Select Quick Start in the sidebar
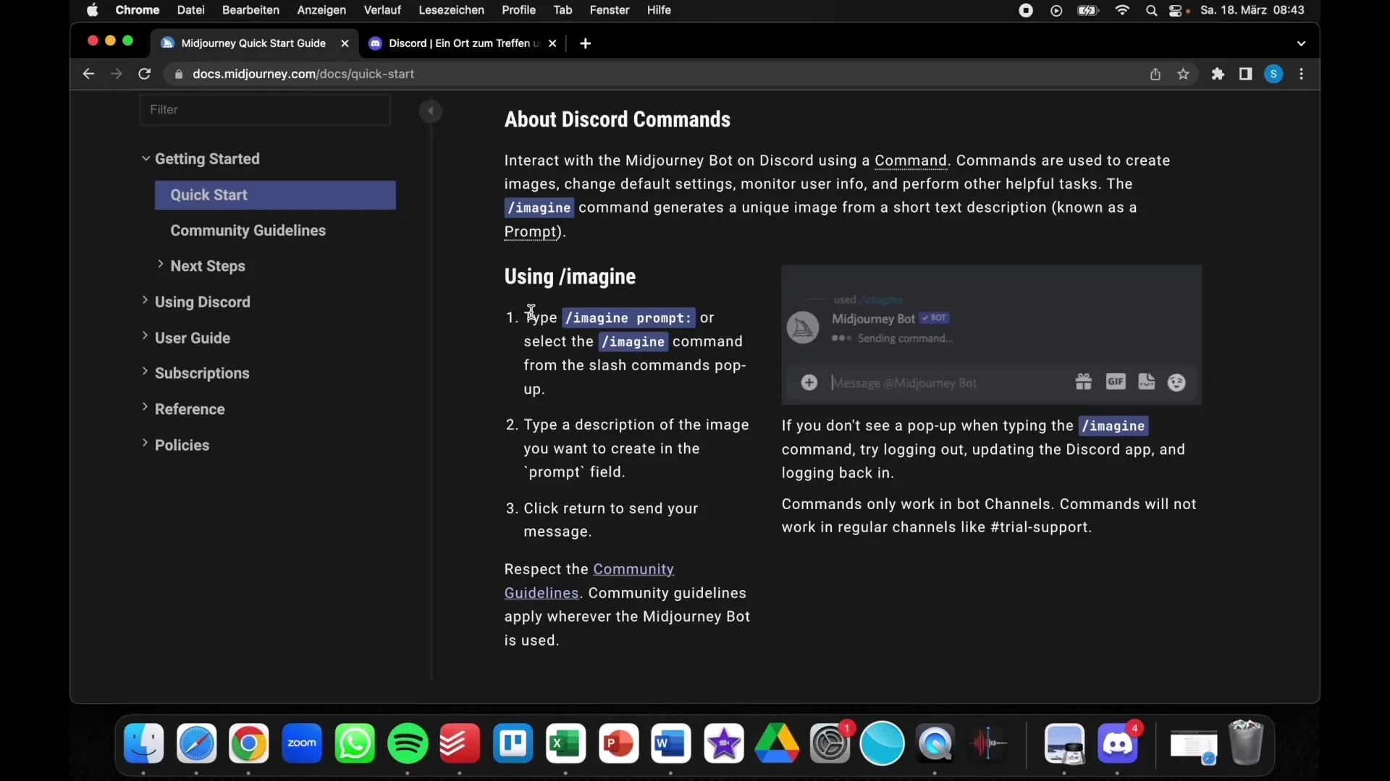This screenshot has width=1390, height=781. click(275, 195)
